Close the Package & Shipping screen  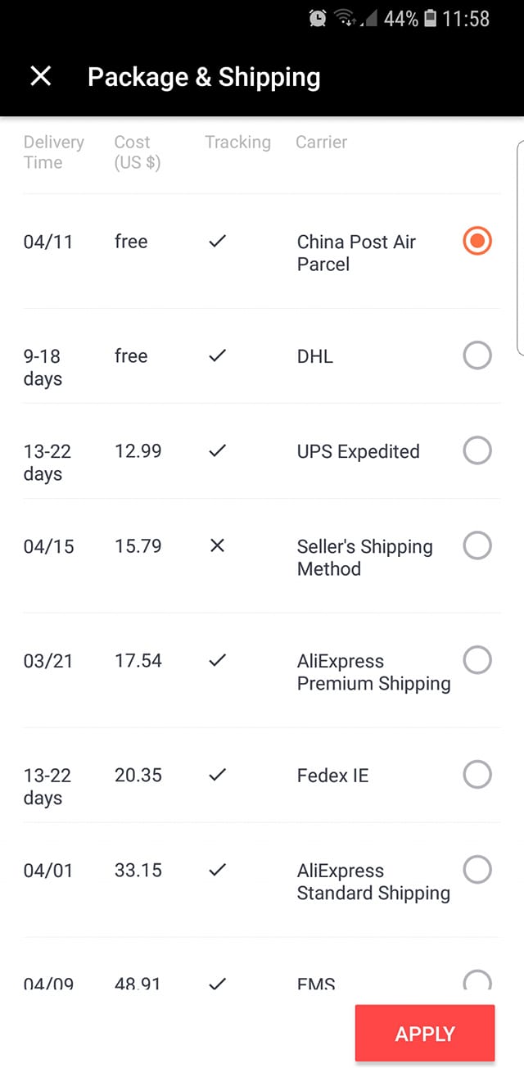40,77
